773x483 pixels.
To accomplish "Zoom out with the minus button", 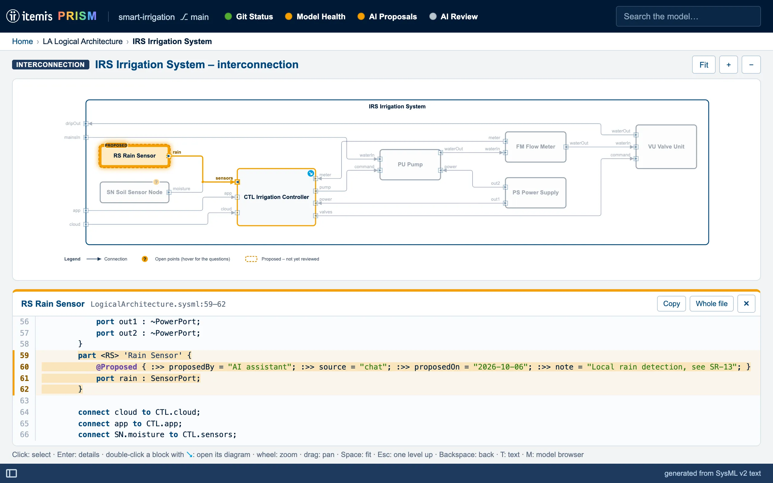I will pos(751,65).
